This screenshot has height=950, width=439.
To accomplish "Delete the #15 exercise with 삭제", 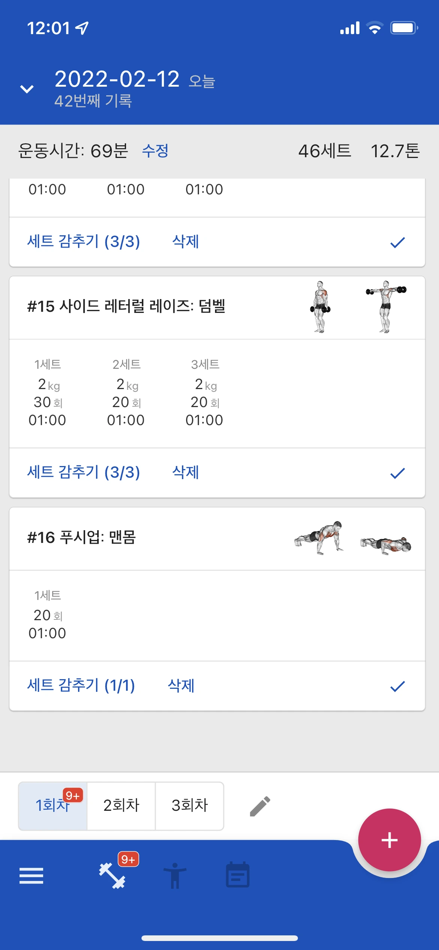I will (x=185, y=472).
